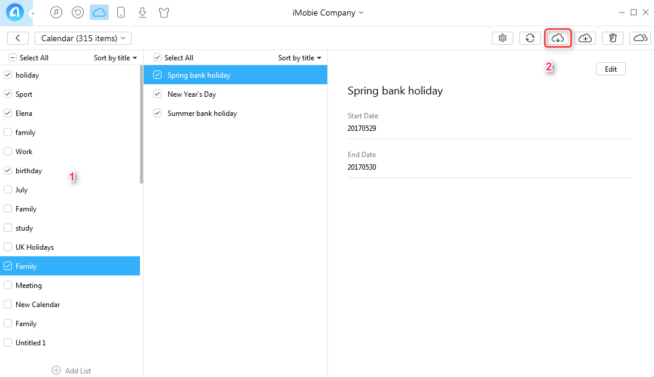
Task: Click the Add List label
Action: pos(78,371)
